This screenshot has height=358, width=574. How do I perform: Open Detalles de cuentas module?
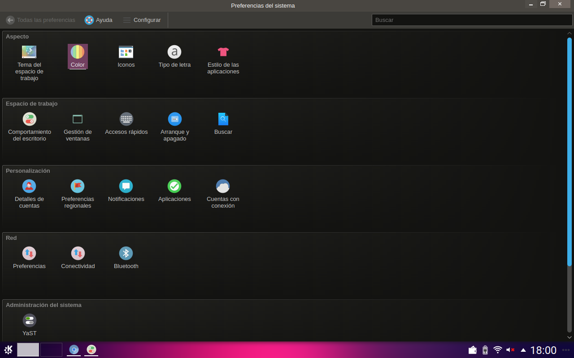(29, 194)
